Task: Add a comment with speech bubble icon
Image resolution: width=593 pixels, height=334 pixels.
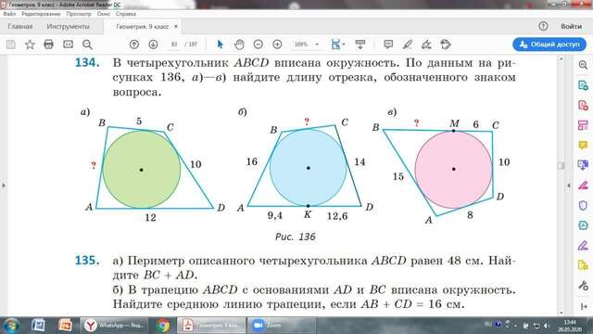Action: click(388, 45)
